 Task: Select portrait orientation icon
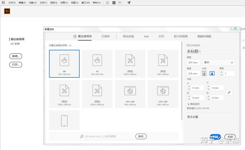(x=204, y=73)
